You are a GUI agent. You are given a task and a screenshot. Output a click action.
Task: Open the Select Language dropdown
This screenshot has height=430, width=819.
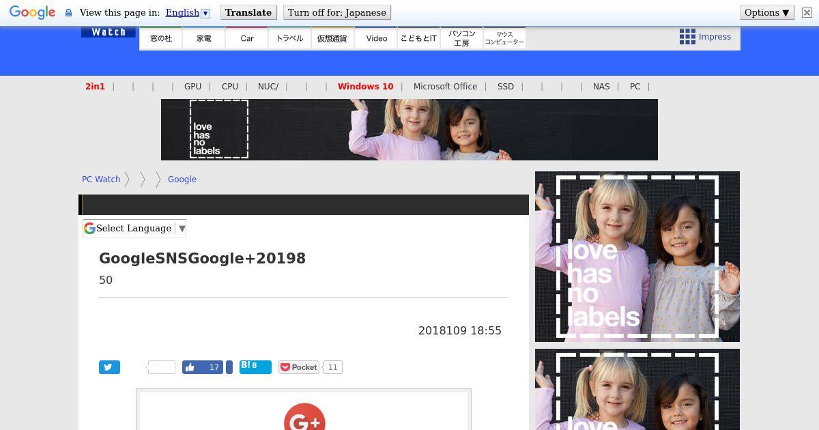click(134, 229)
